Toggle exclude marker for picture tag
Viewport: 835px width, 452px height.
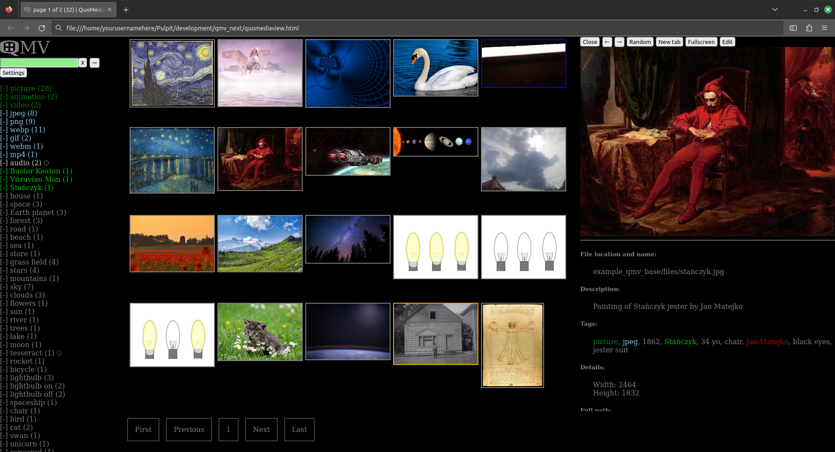(x=4, y=88)
